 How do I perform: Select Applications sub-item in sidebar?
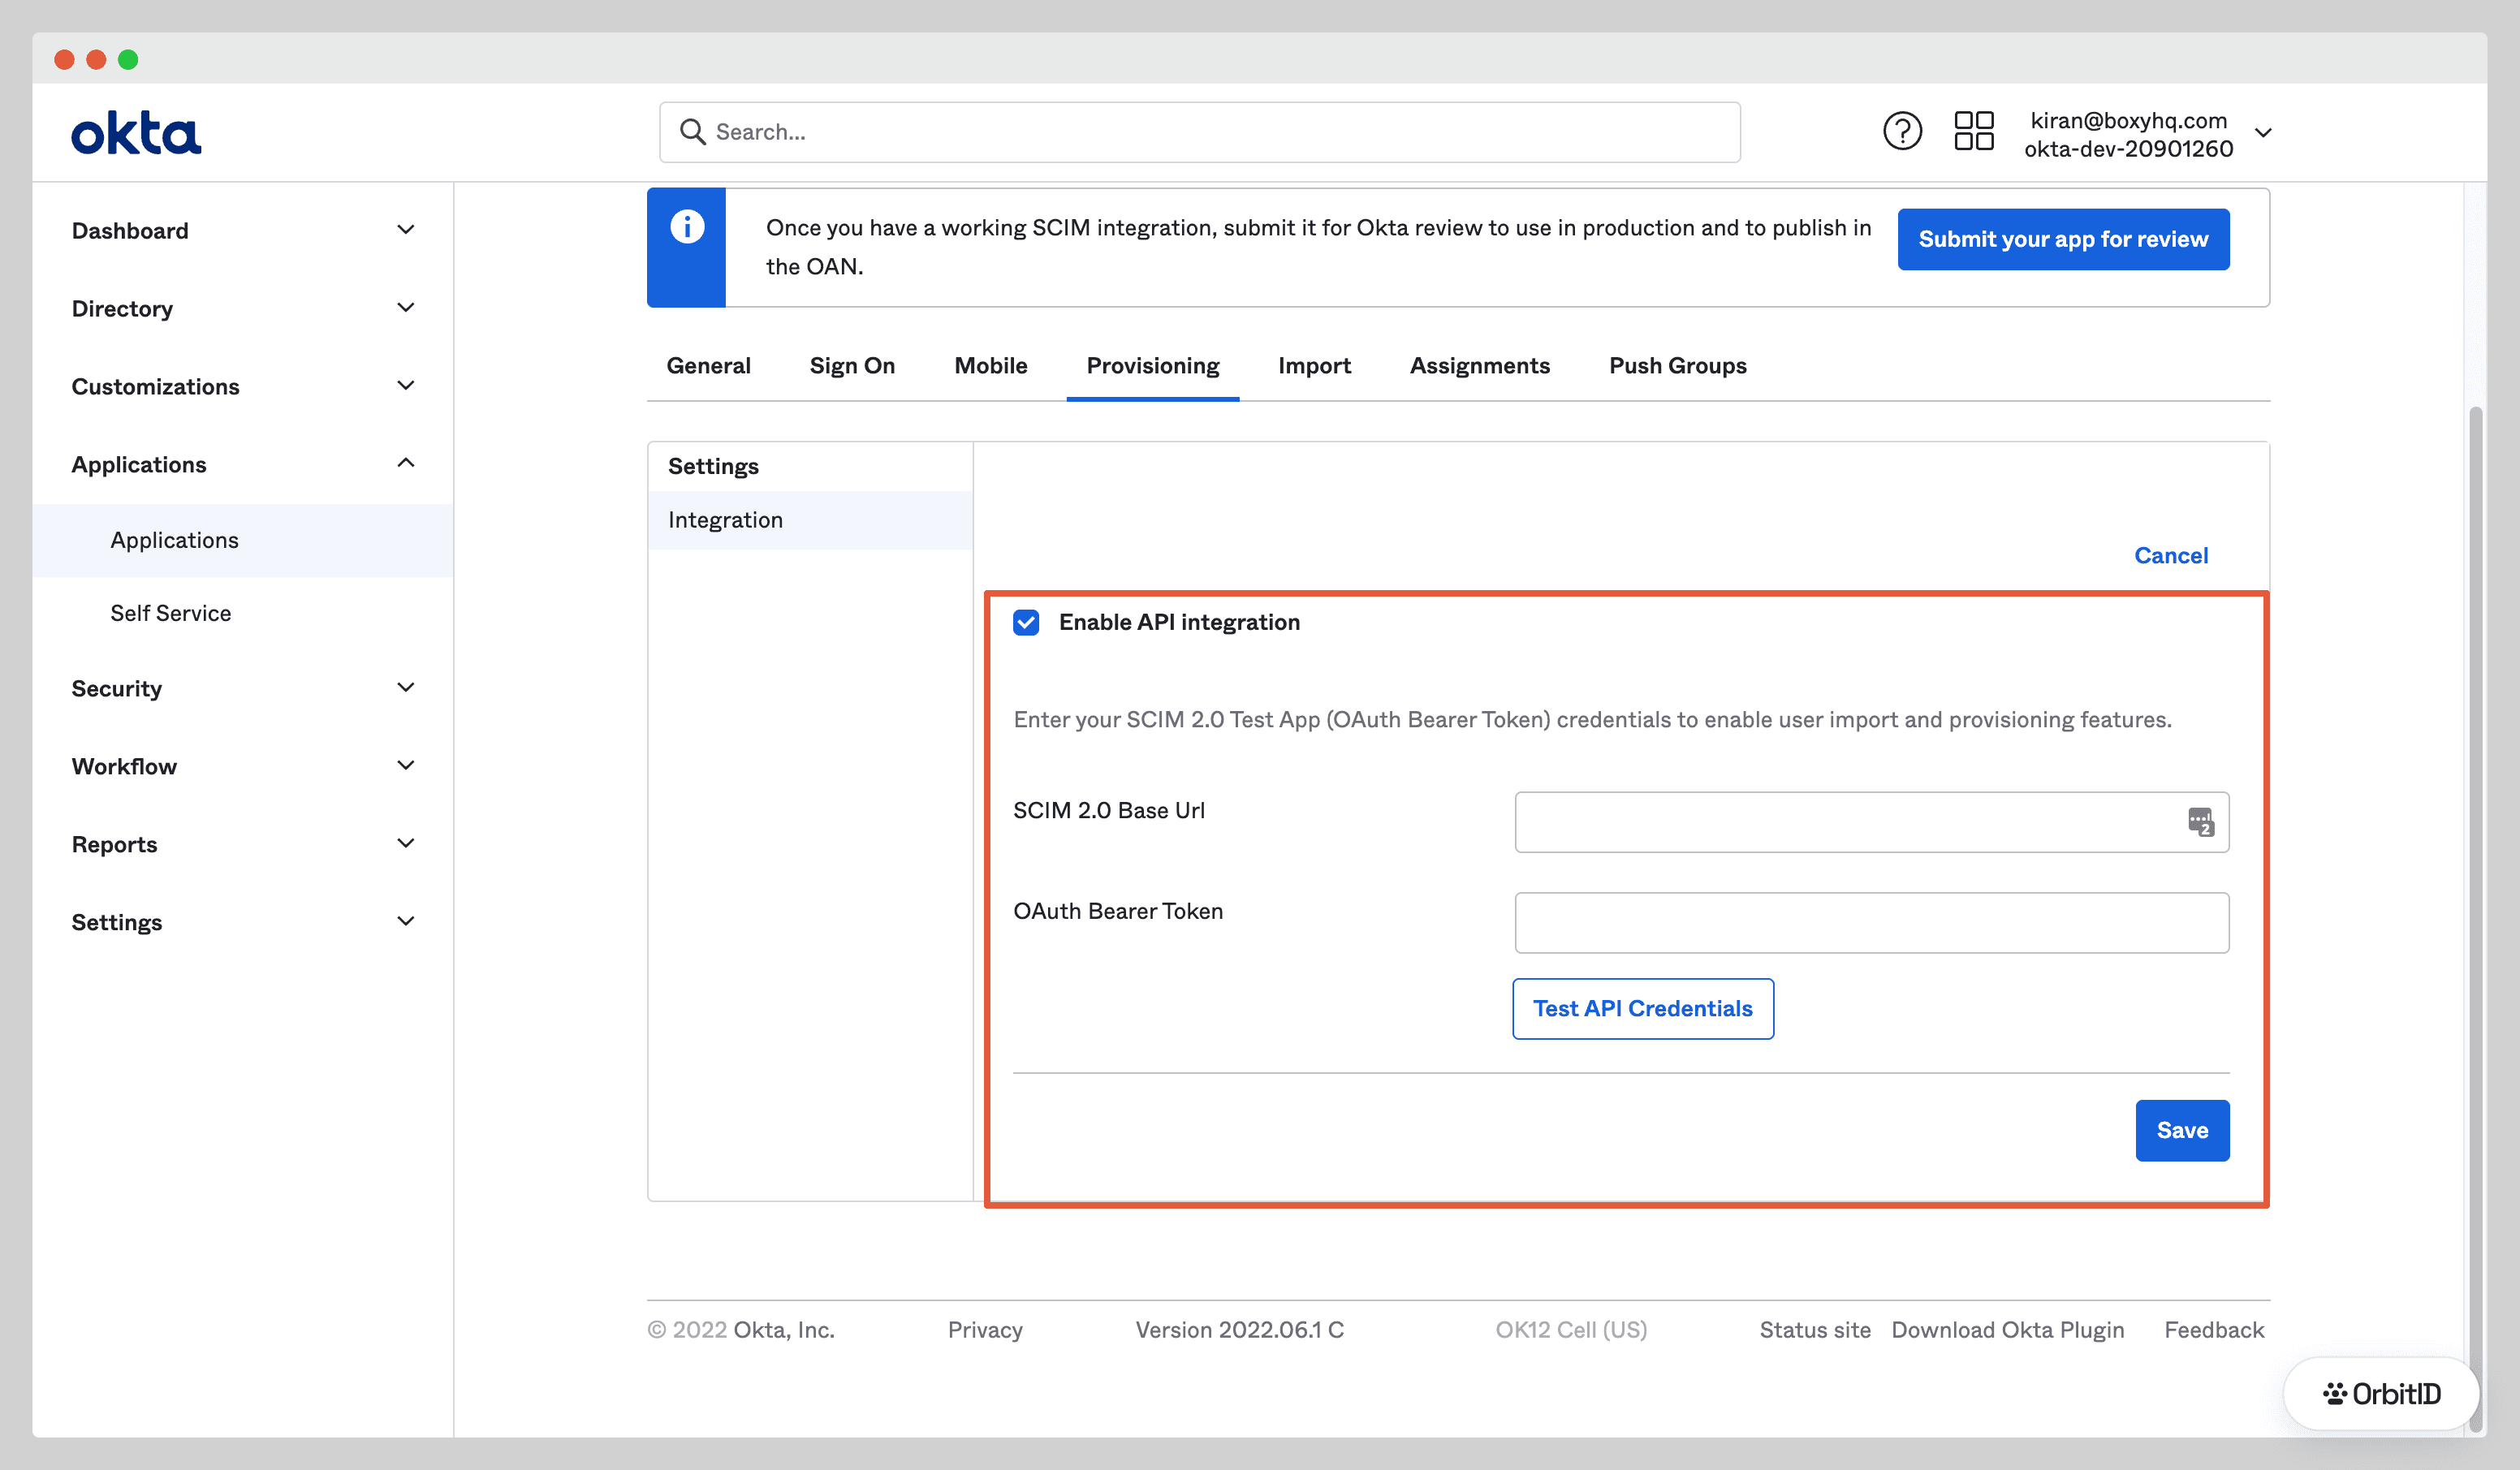click(x=243, y=541)
